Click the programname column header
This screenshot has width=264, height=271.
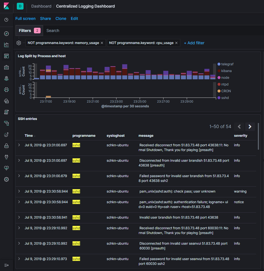(84, 136)
